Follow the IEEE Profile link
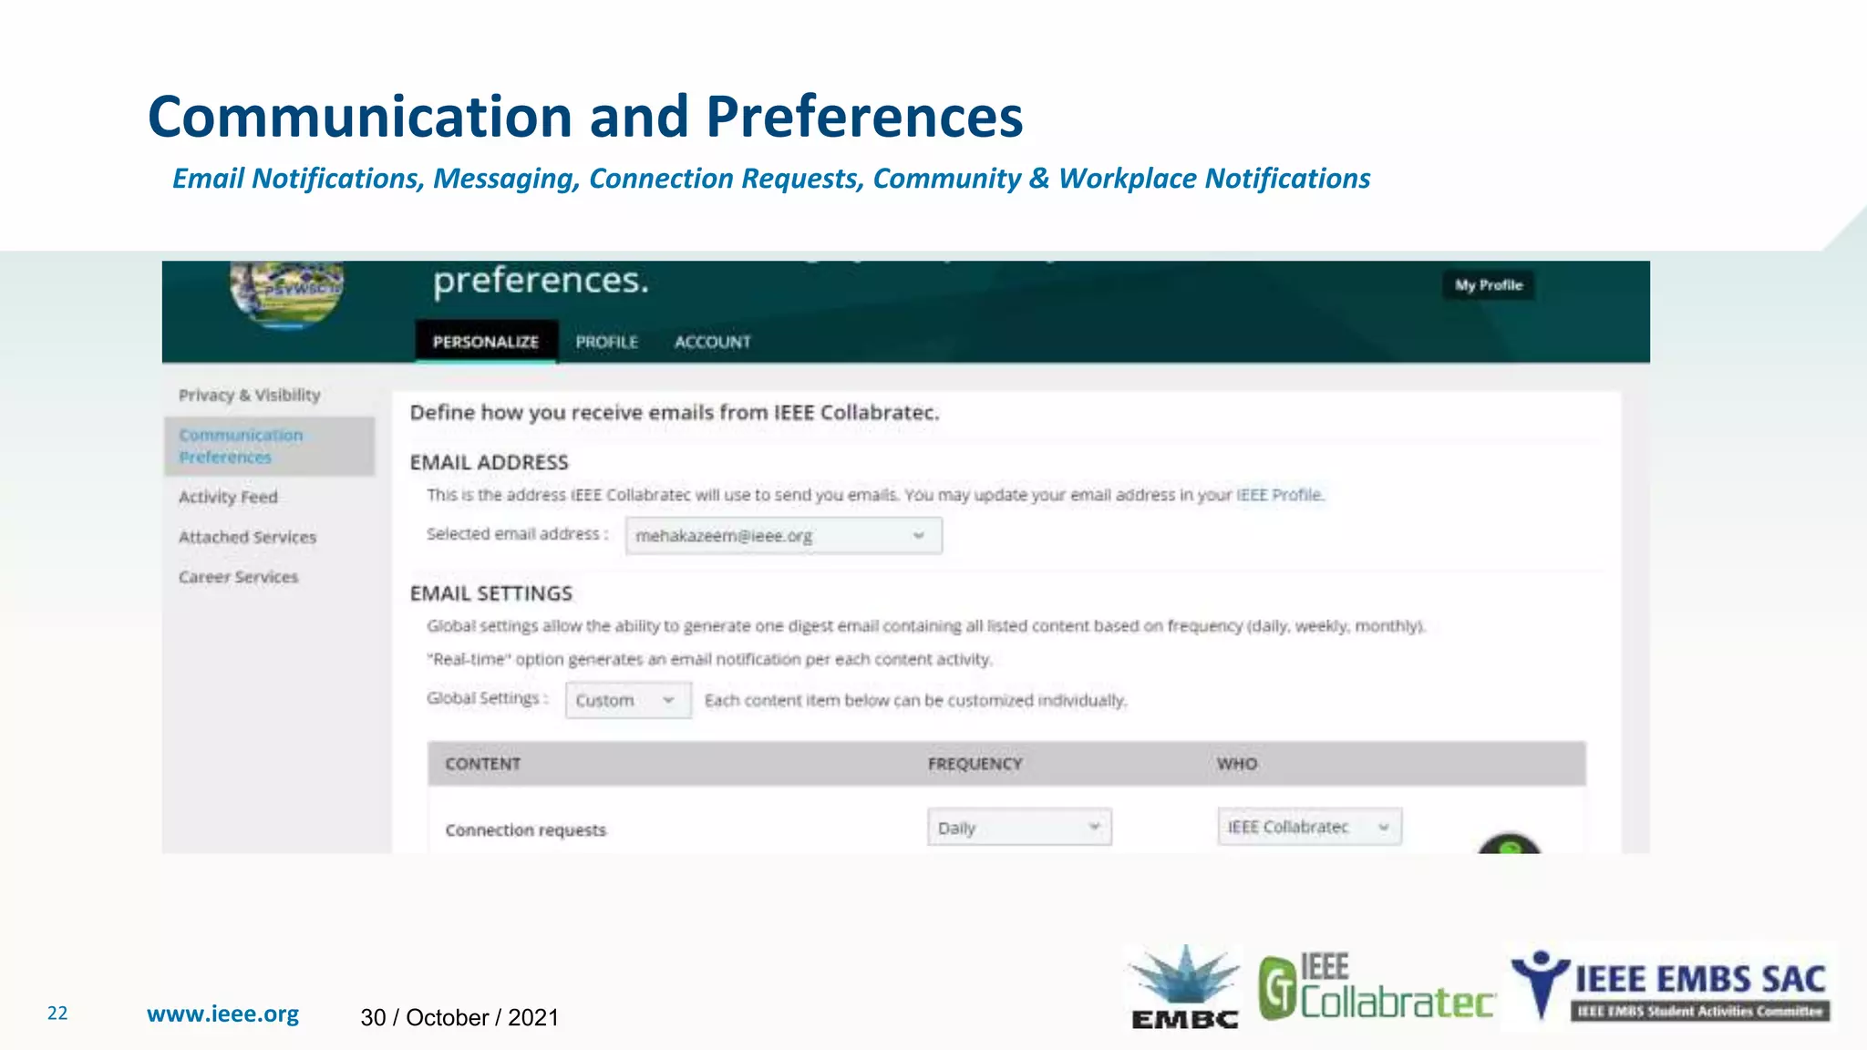The image size is (1867, 1050). coord(1279,495)
